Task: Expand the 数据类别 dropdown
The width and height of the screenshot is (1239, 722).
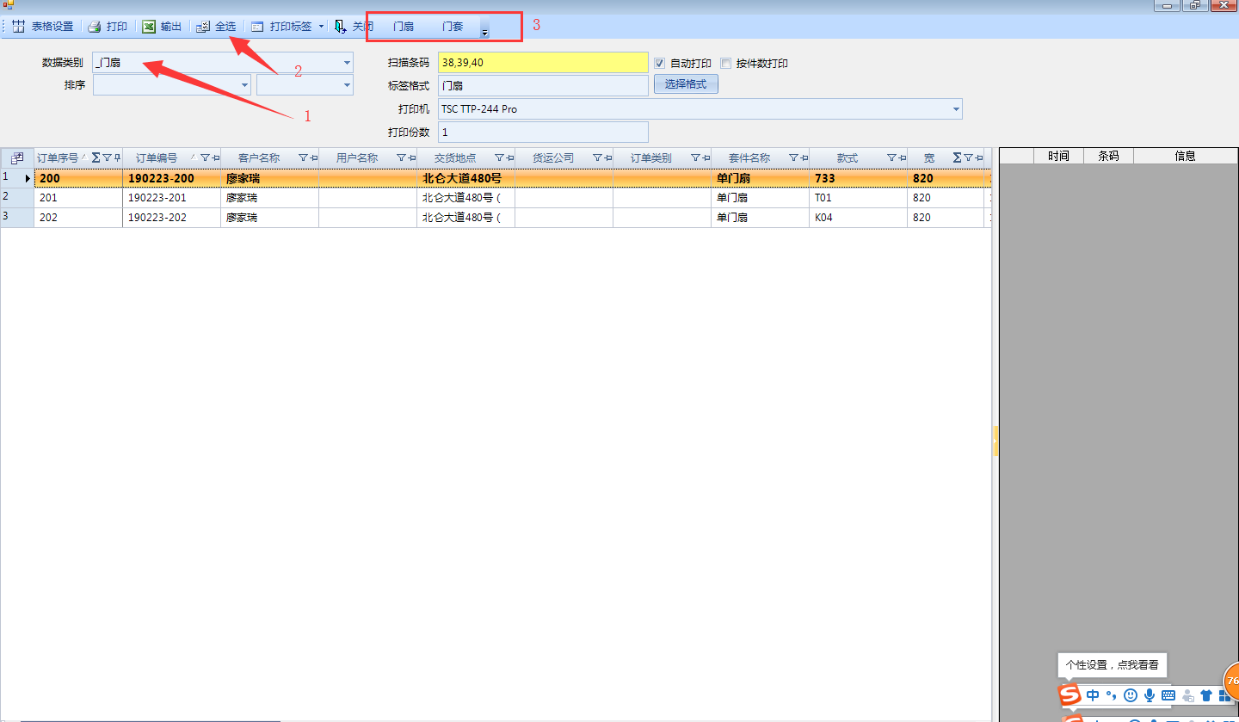Action: [348, 63]
